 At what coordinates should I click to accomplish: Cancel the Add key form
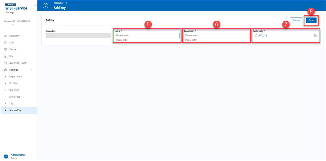click(x=296, y=20)
